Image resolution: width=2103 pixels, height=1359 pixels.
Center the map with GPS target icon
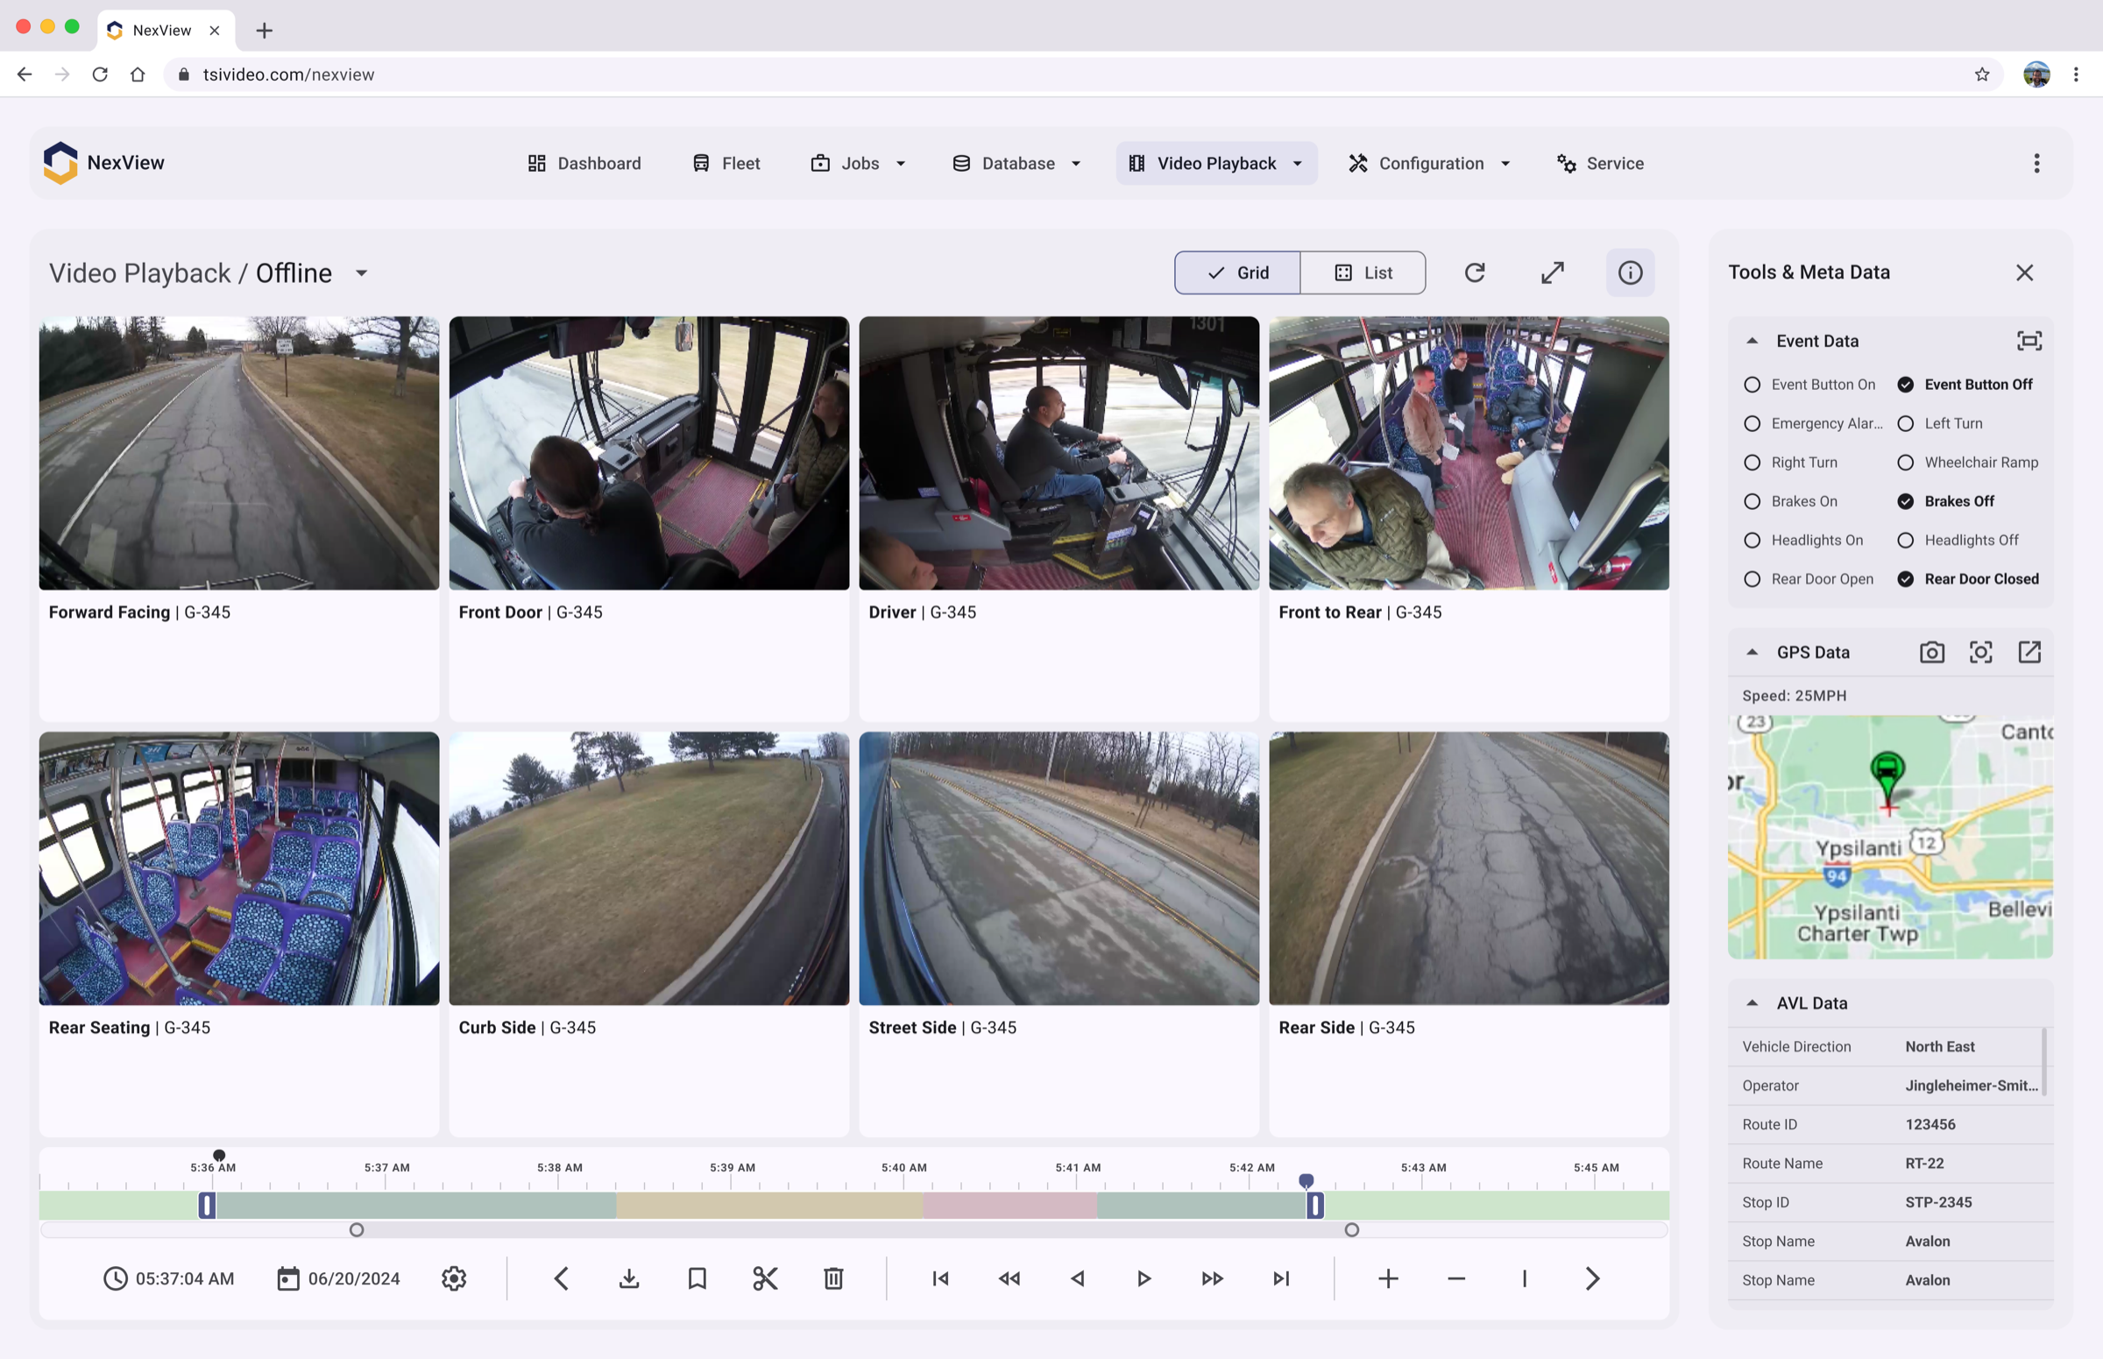pyautogui.click(x=1980, y=652)
